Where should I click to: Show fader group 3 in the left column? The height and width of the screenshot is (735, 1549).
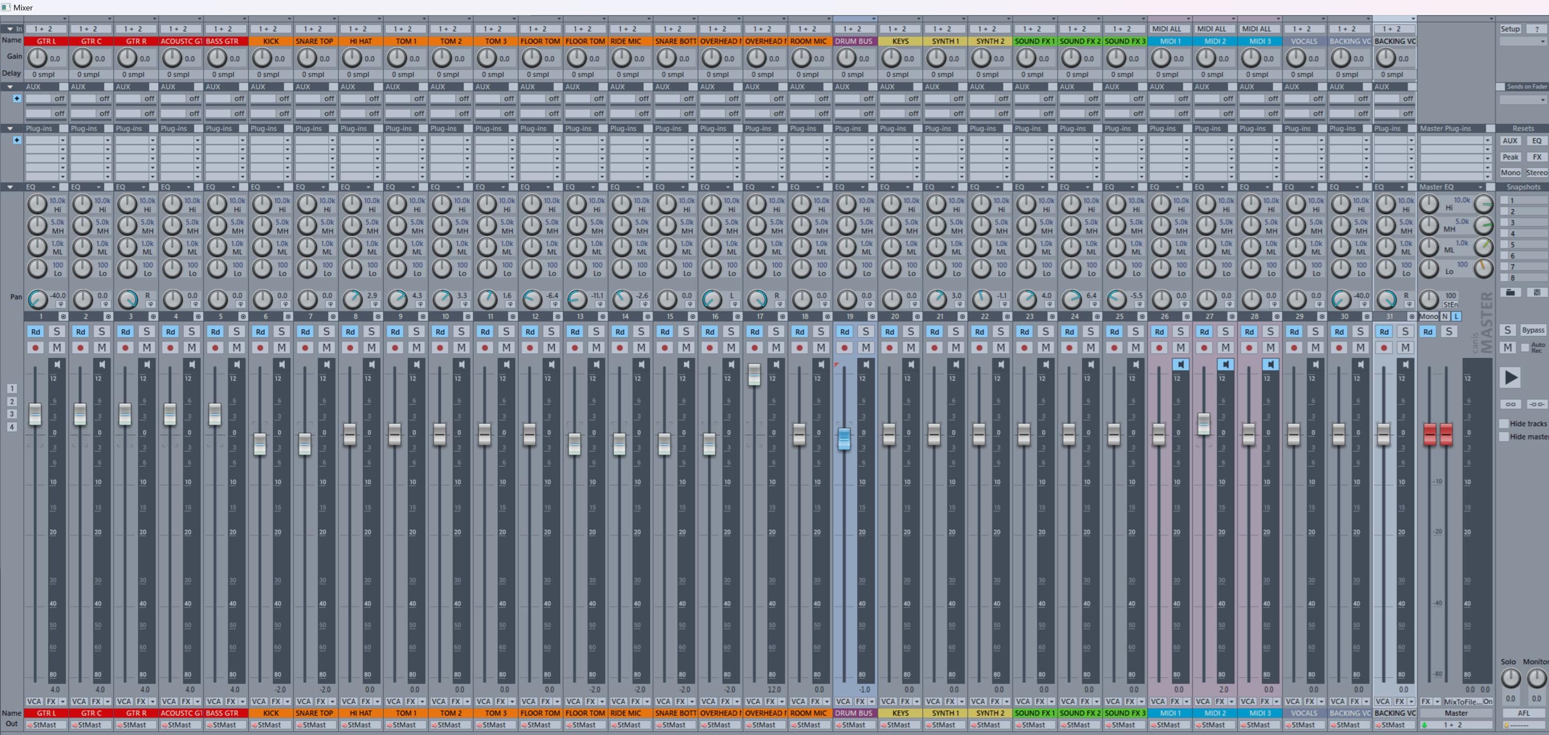click(x=12, y=414)
